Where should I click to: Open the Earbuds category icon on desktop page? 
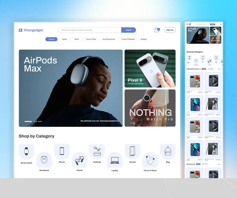pyautogui.click(x=97, y=152)
